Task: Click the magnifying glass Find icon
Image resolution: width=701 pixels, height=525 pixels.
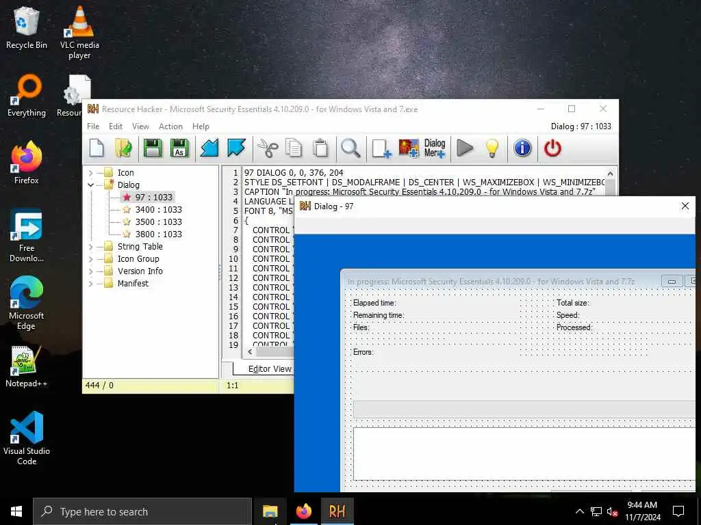Action: (350, 148)
